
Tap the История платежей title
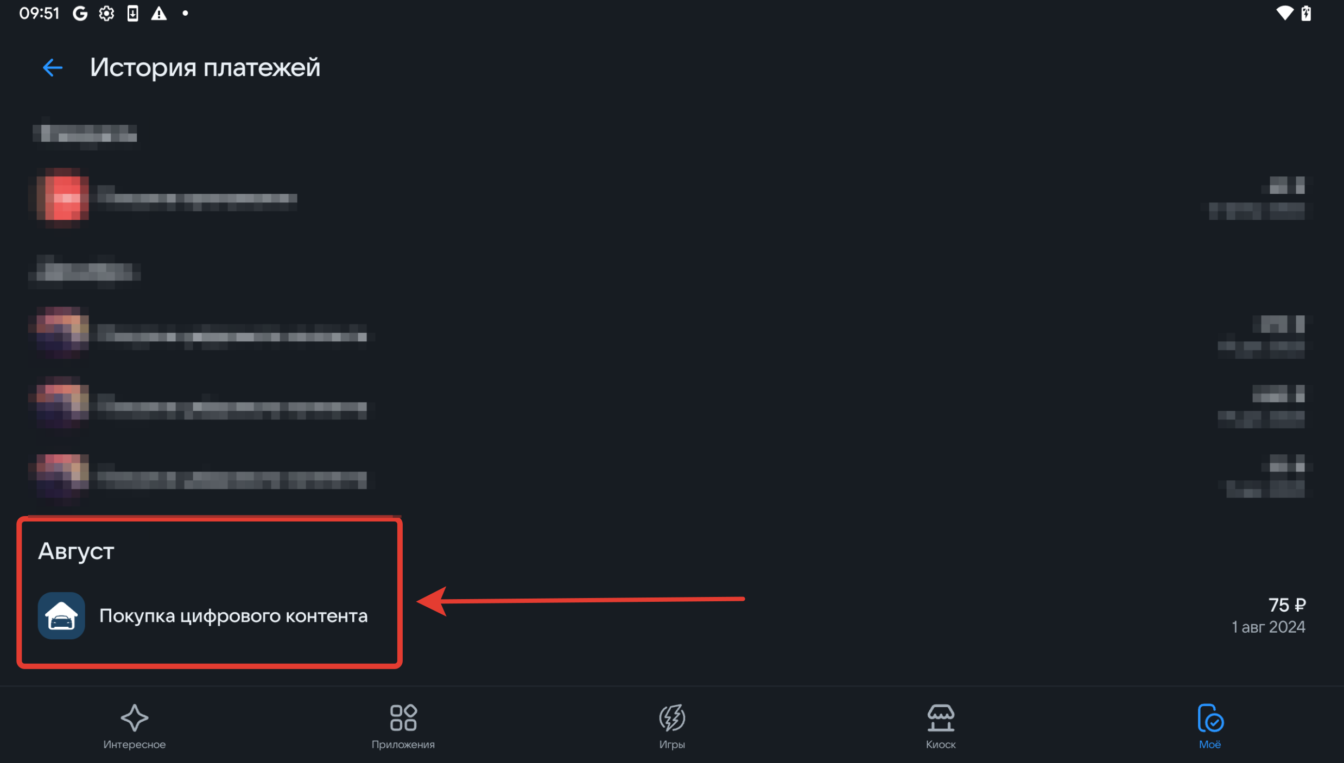coord(205,68)
